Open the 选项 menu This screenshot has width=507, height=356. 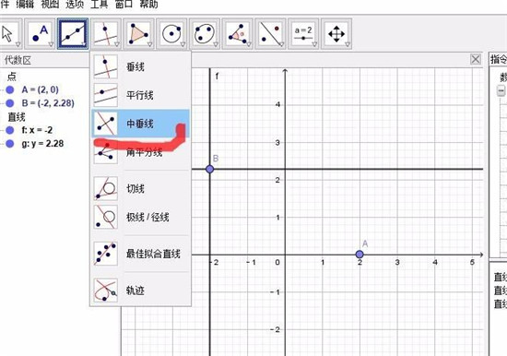pyautogui.click(x=75, y=5)
